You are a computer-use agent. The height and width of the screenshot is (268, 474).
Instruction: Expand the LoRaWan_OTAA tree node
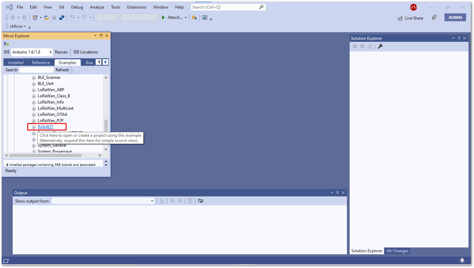pos(34,114)
